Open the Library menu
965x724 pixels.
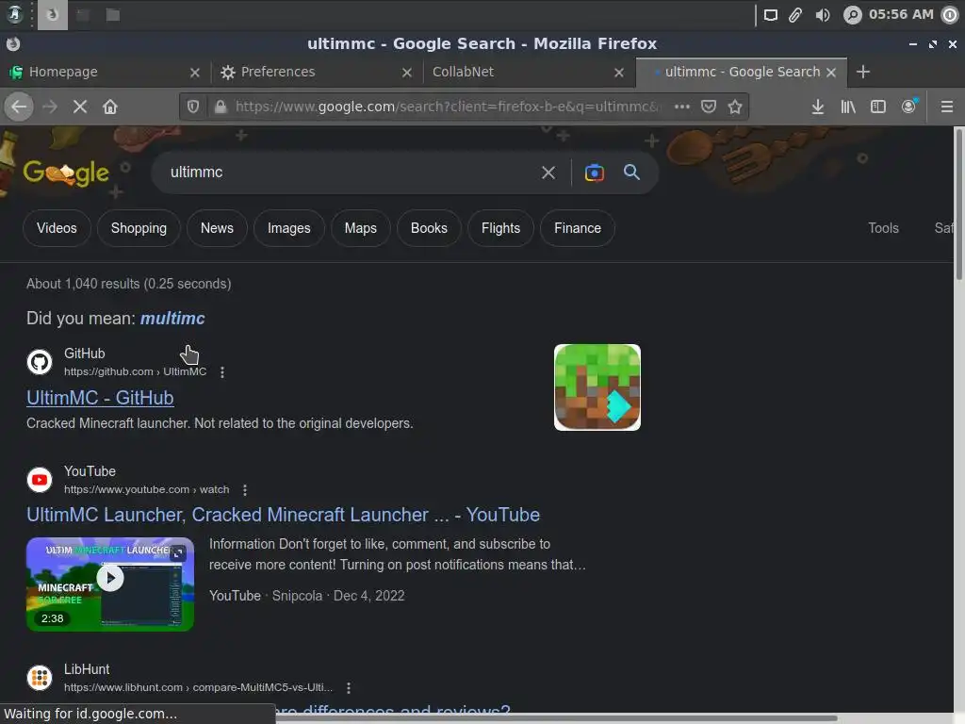point(848,107)
